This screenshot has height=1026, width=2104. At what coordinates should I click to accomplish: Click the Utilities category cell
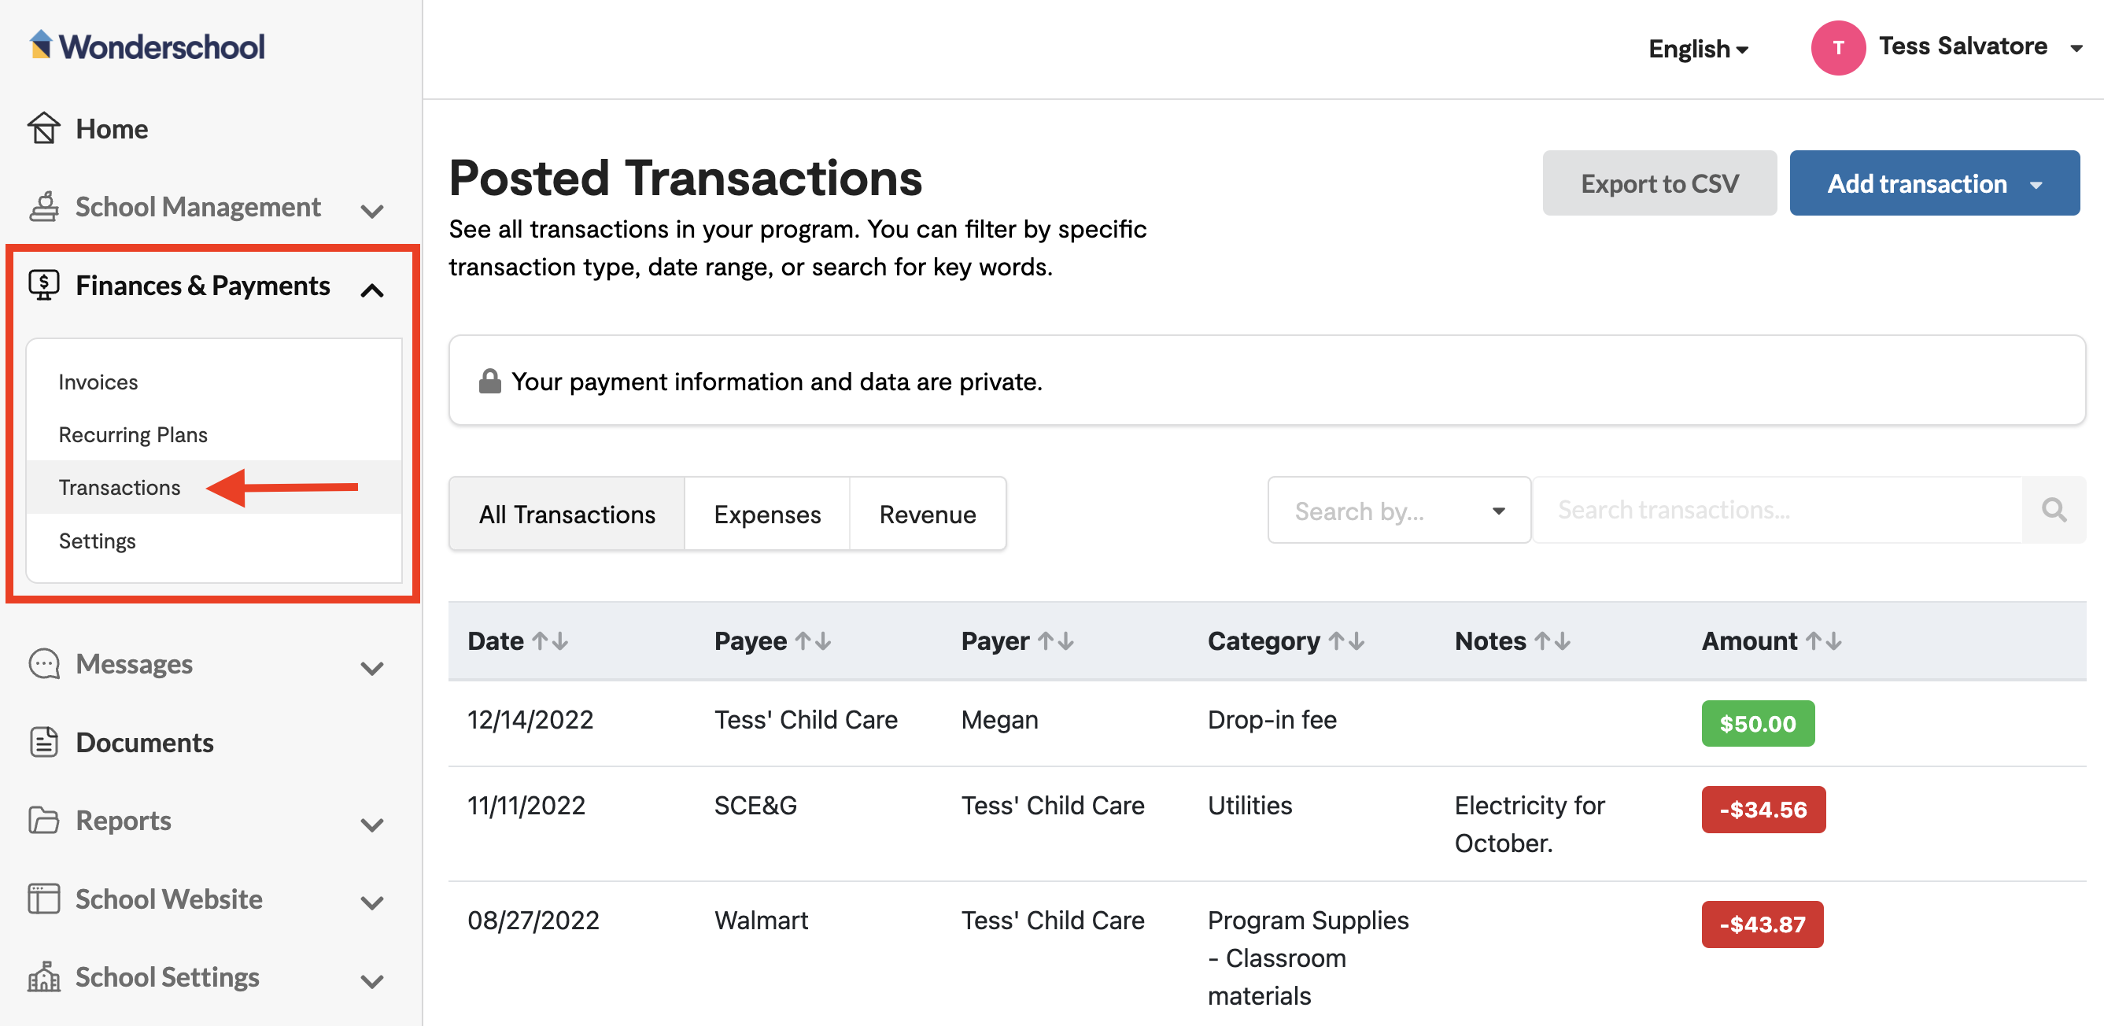pyautogui.click(x=1249, y=805)
